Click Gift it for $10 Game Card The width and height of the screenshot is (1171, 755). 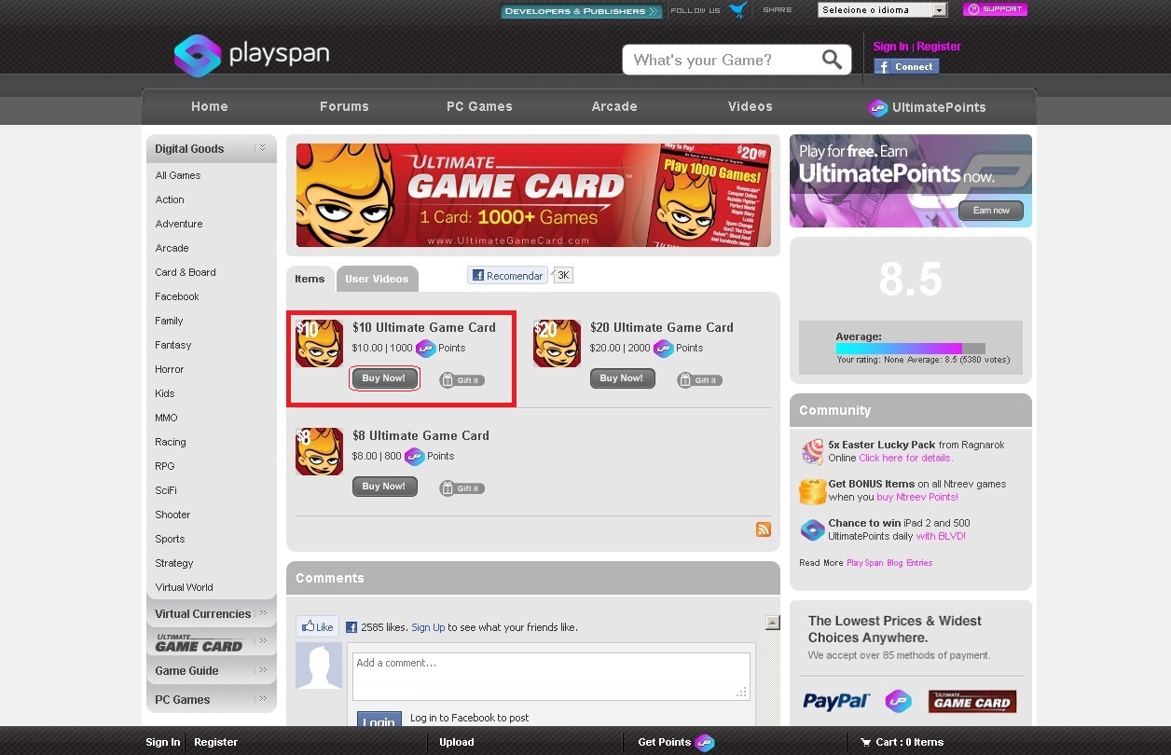pos(462,380)
